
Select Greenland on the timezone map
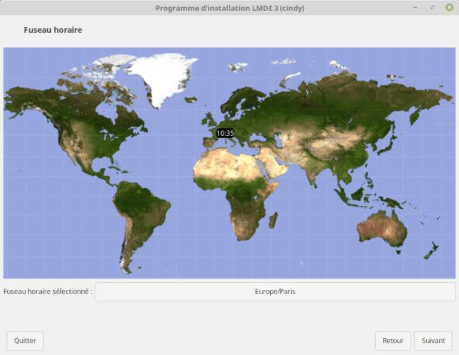coord(161,78)
